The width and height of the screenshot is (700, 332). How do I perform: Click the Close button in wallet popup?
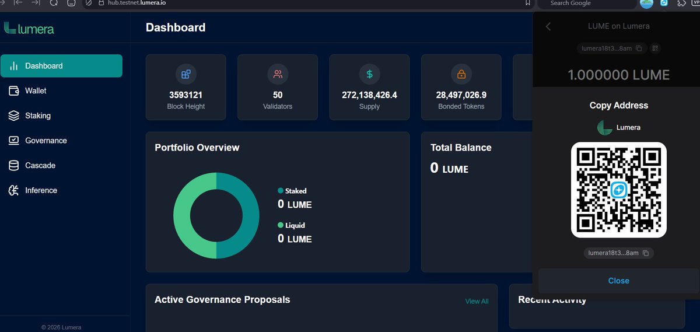(x=618, y=281)
